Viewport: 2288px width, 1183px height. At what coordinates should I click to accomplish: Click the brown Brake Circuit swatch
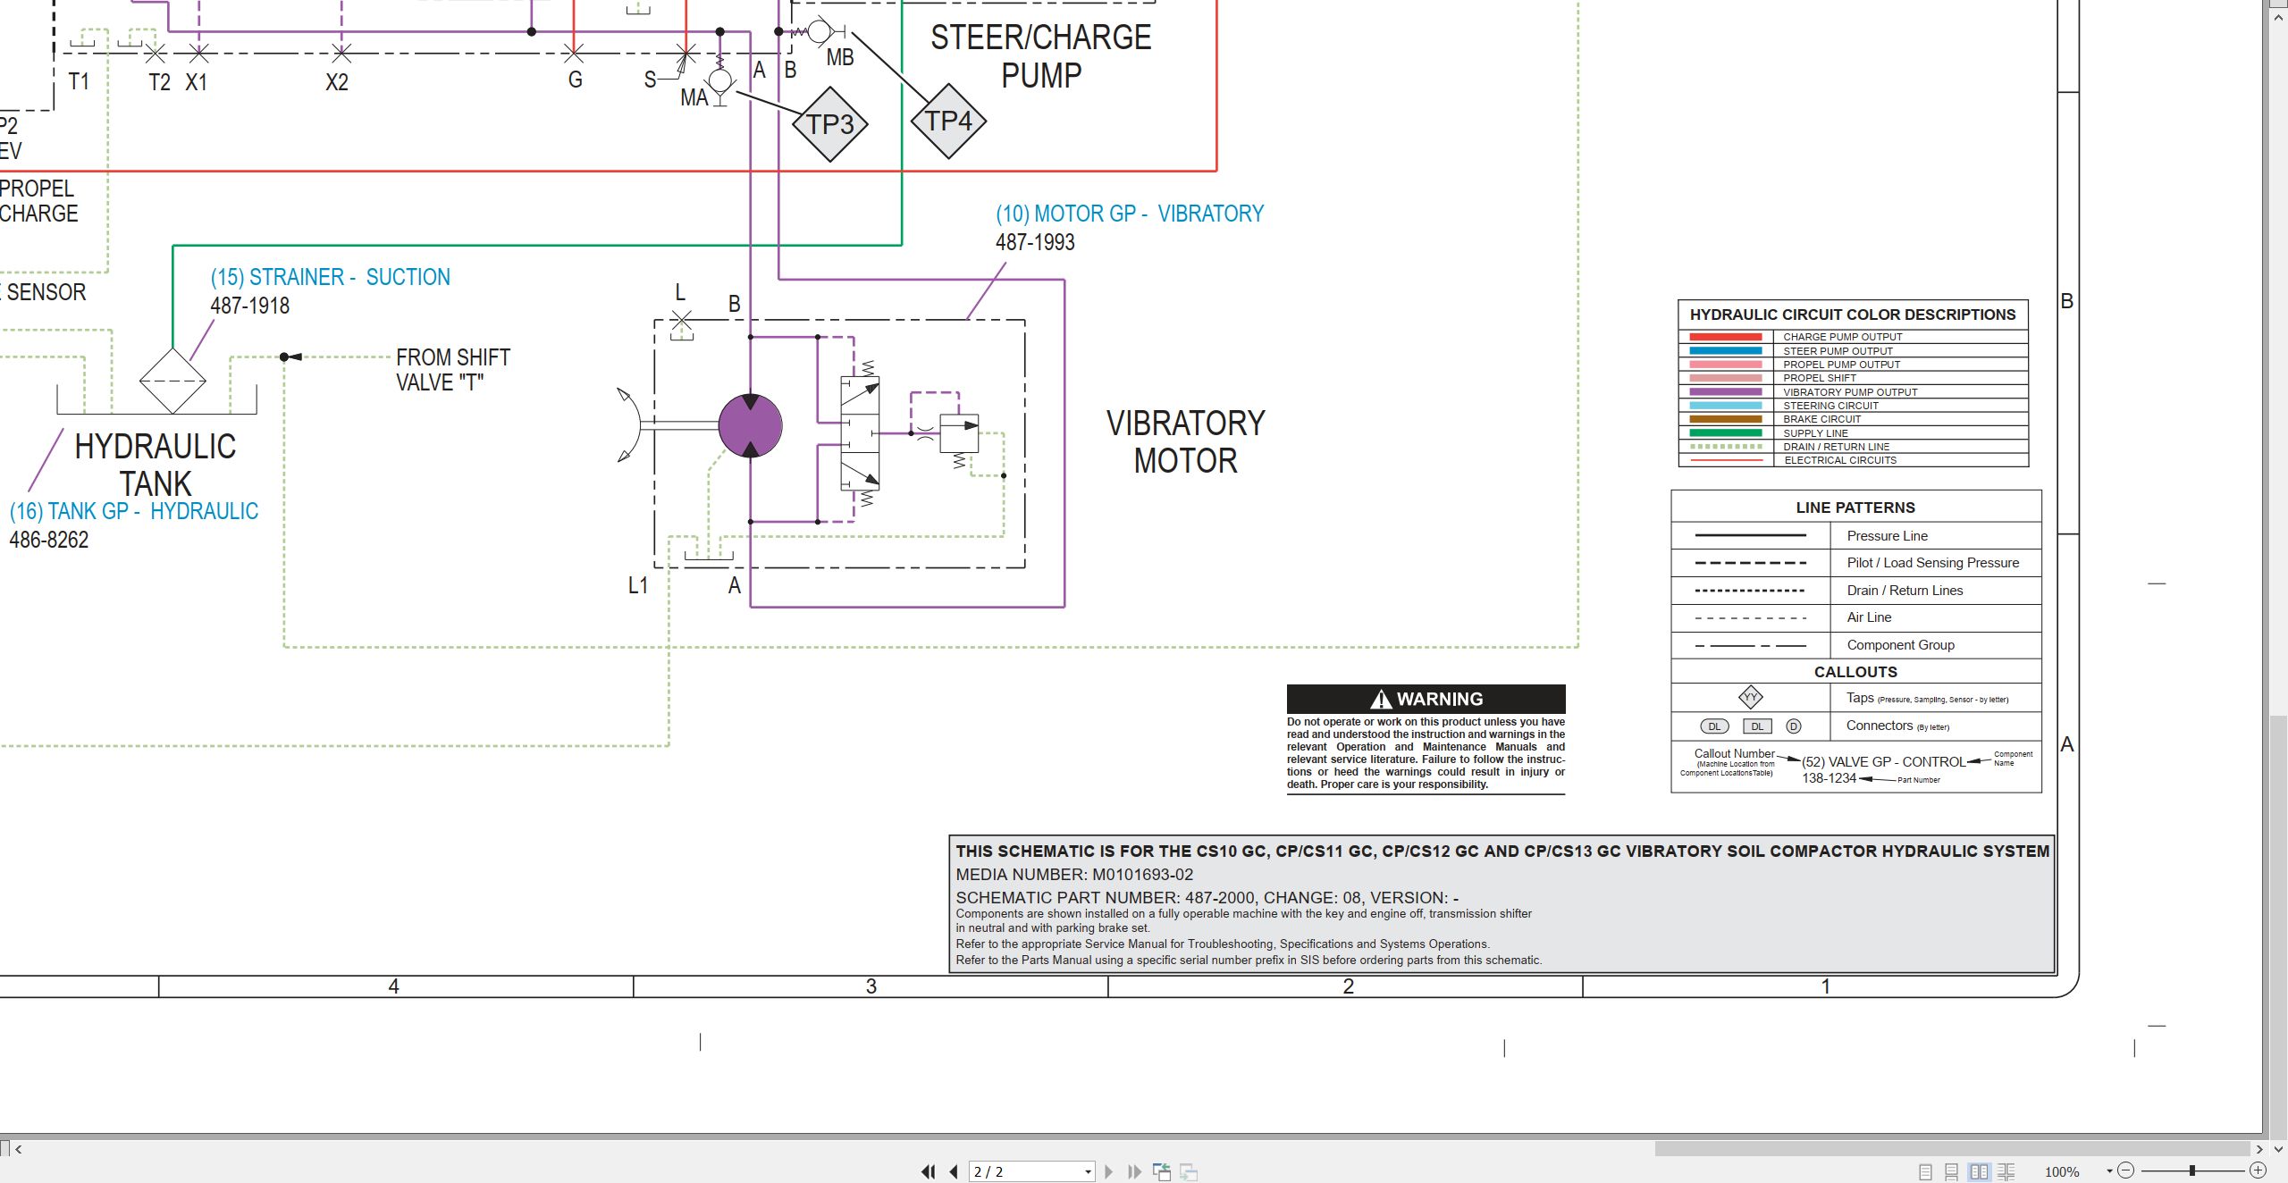click(1725, 419)
